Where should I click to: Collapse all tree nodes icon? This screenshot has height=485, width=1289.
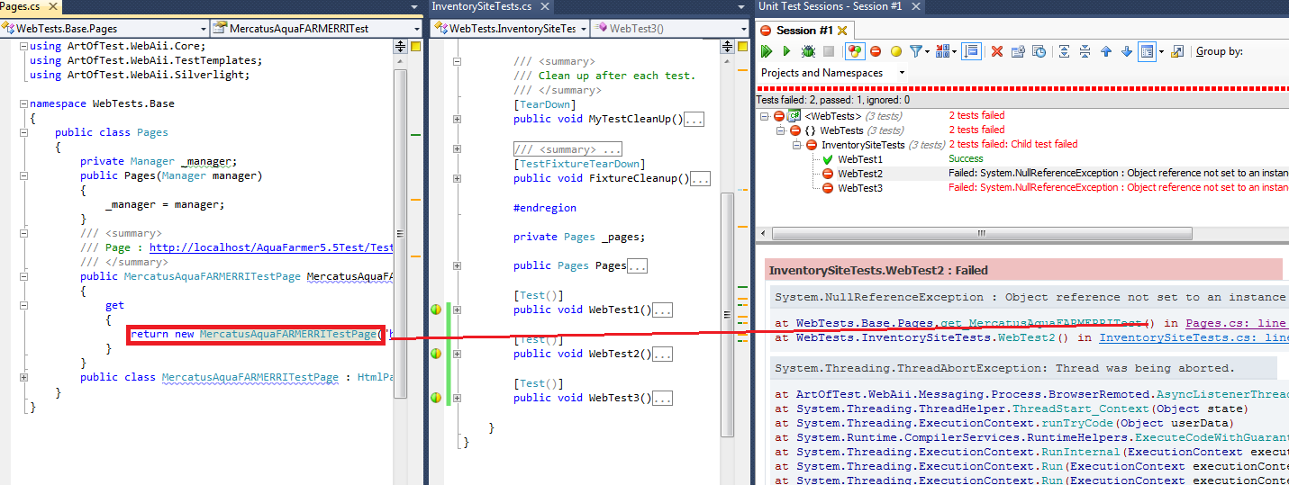tap(1085, 52)
